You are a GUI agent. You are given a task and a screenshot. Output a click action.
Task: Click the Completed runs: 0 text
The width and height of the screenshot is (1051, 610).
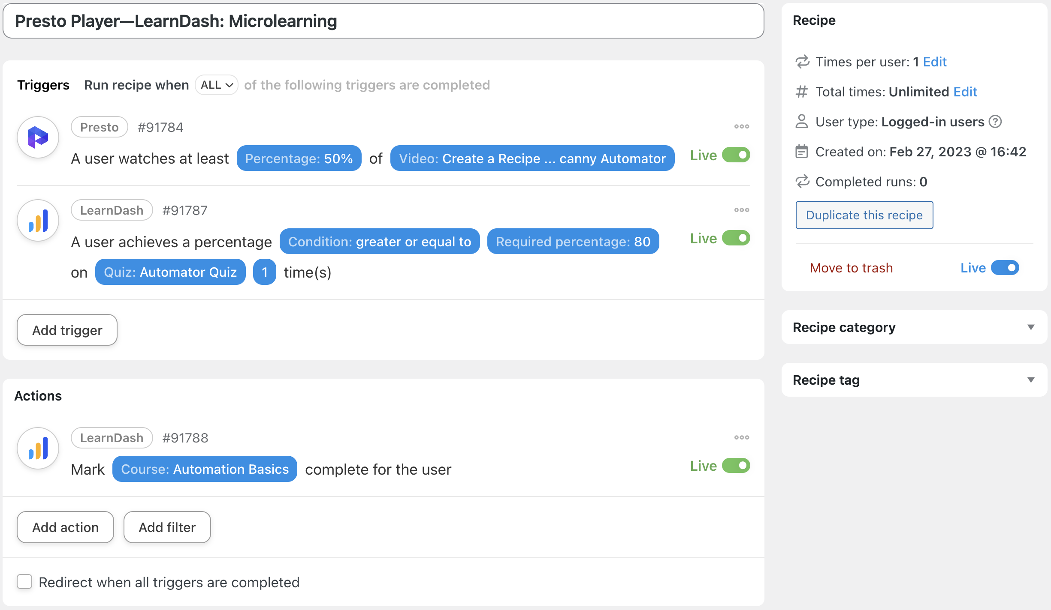tap(871, 182)
